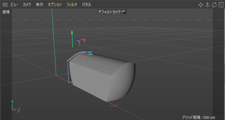Click the 透視 perspective view label
This screenshot has width=225, height=120.
point(6,12)
